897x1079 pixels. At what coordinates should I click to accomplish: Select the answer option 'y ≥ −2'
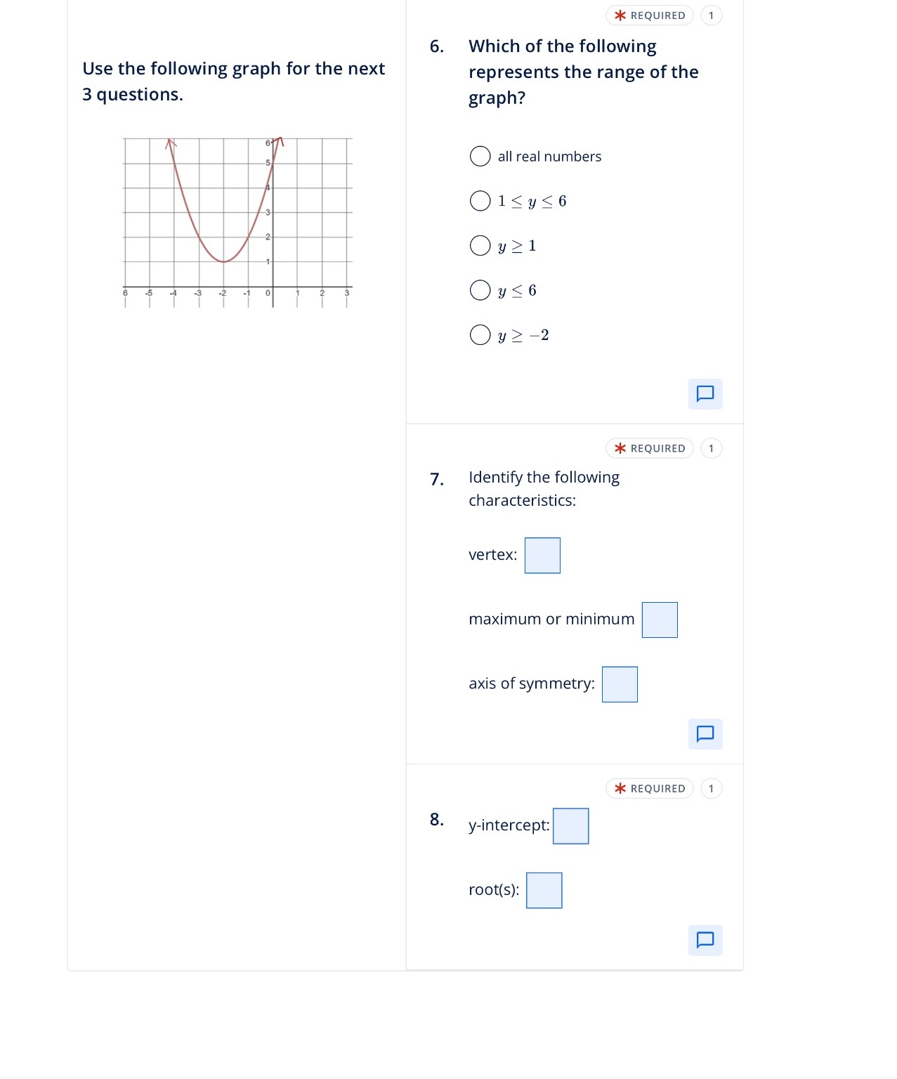click(x=480, y=334)
